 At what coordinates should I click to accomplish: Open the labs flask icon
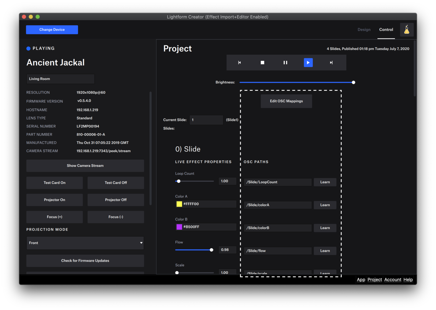coord(407,30)
